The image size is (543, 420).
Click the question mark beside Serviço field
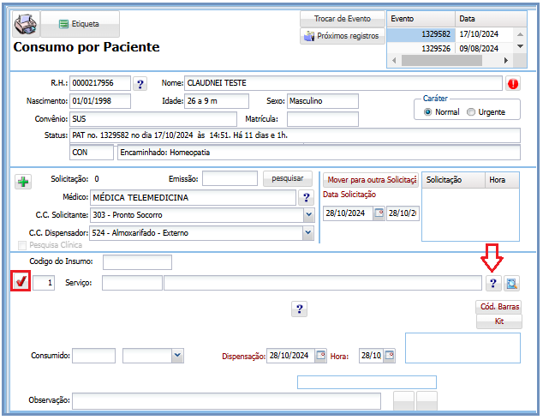pyautogui.click(x=492, y=284)
